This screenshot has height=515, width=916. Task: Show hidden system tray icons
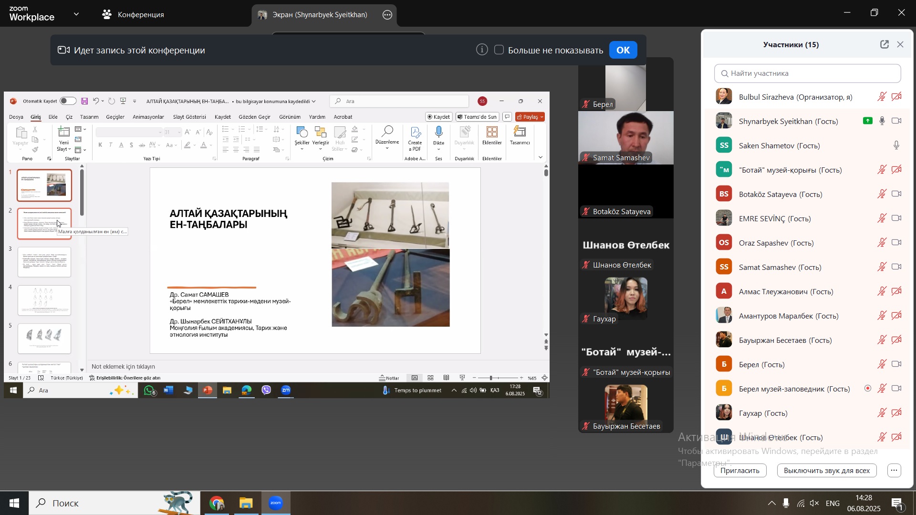pyautogui.click(x=771, y=504)
